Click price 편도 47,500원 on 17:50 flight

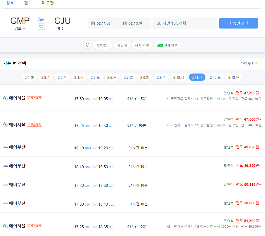click(x=249, y=93)
